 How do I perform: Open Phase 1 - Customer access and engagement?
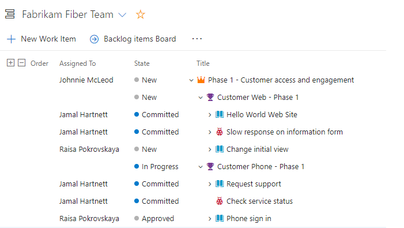point(281,80)
